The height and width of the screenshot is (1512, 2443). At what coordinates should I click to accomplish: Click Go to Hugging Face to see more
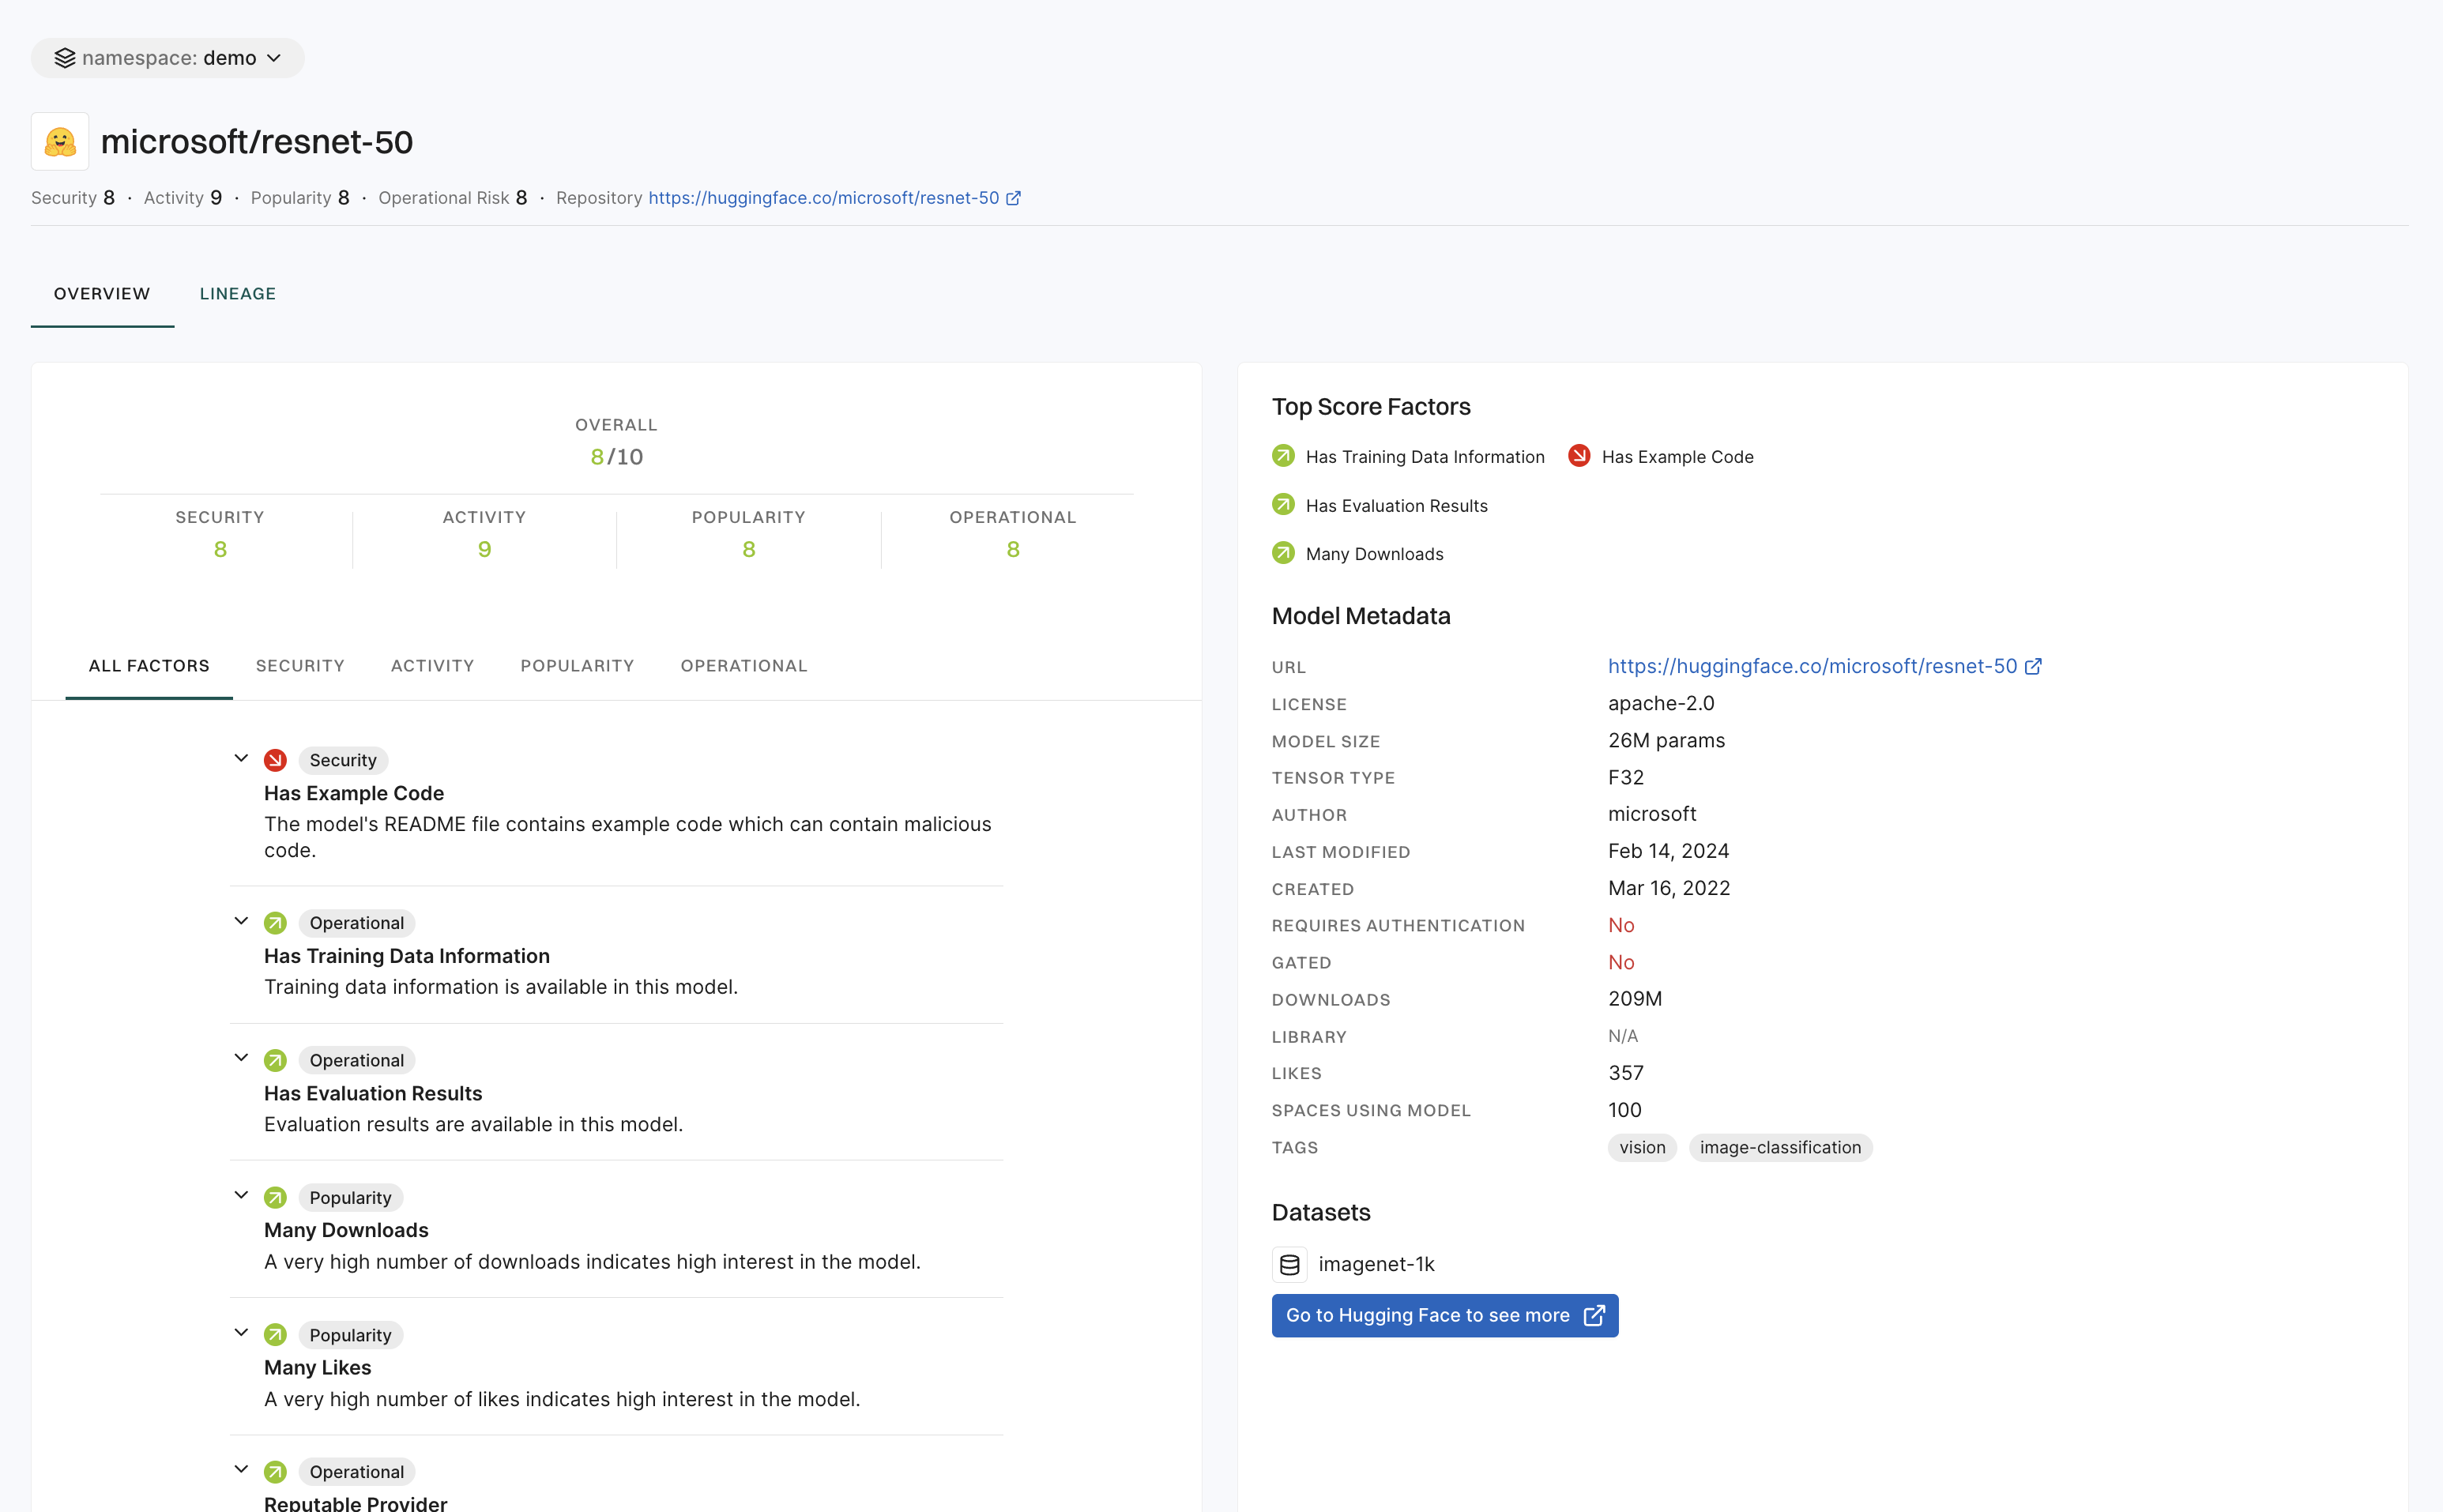pos(1444,1315)
